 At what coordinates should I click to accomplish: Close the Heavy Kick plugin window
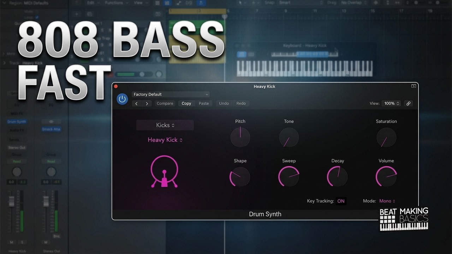116,86
